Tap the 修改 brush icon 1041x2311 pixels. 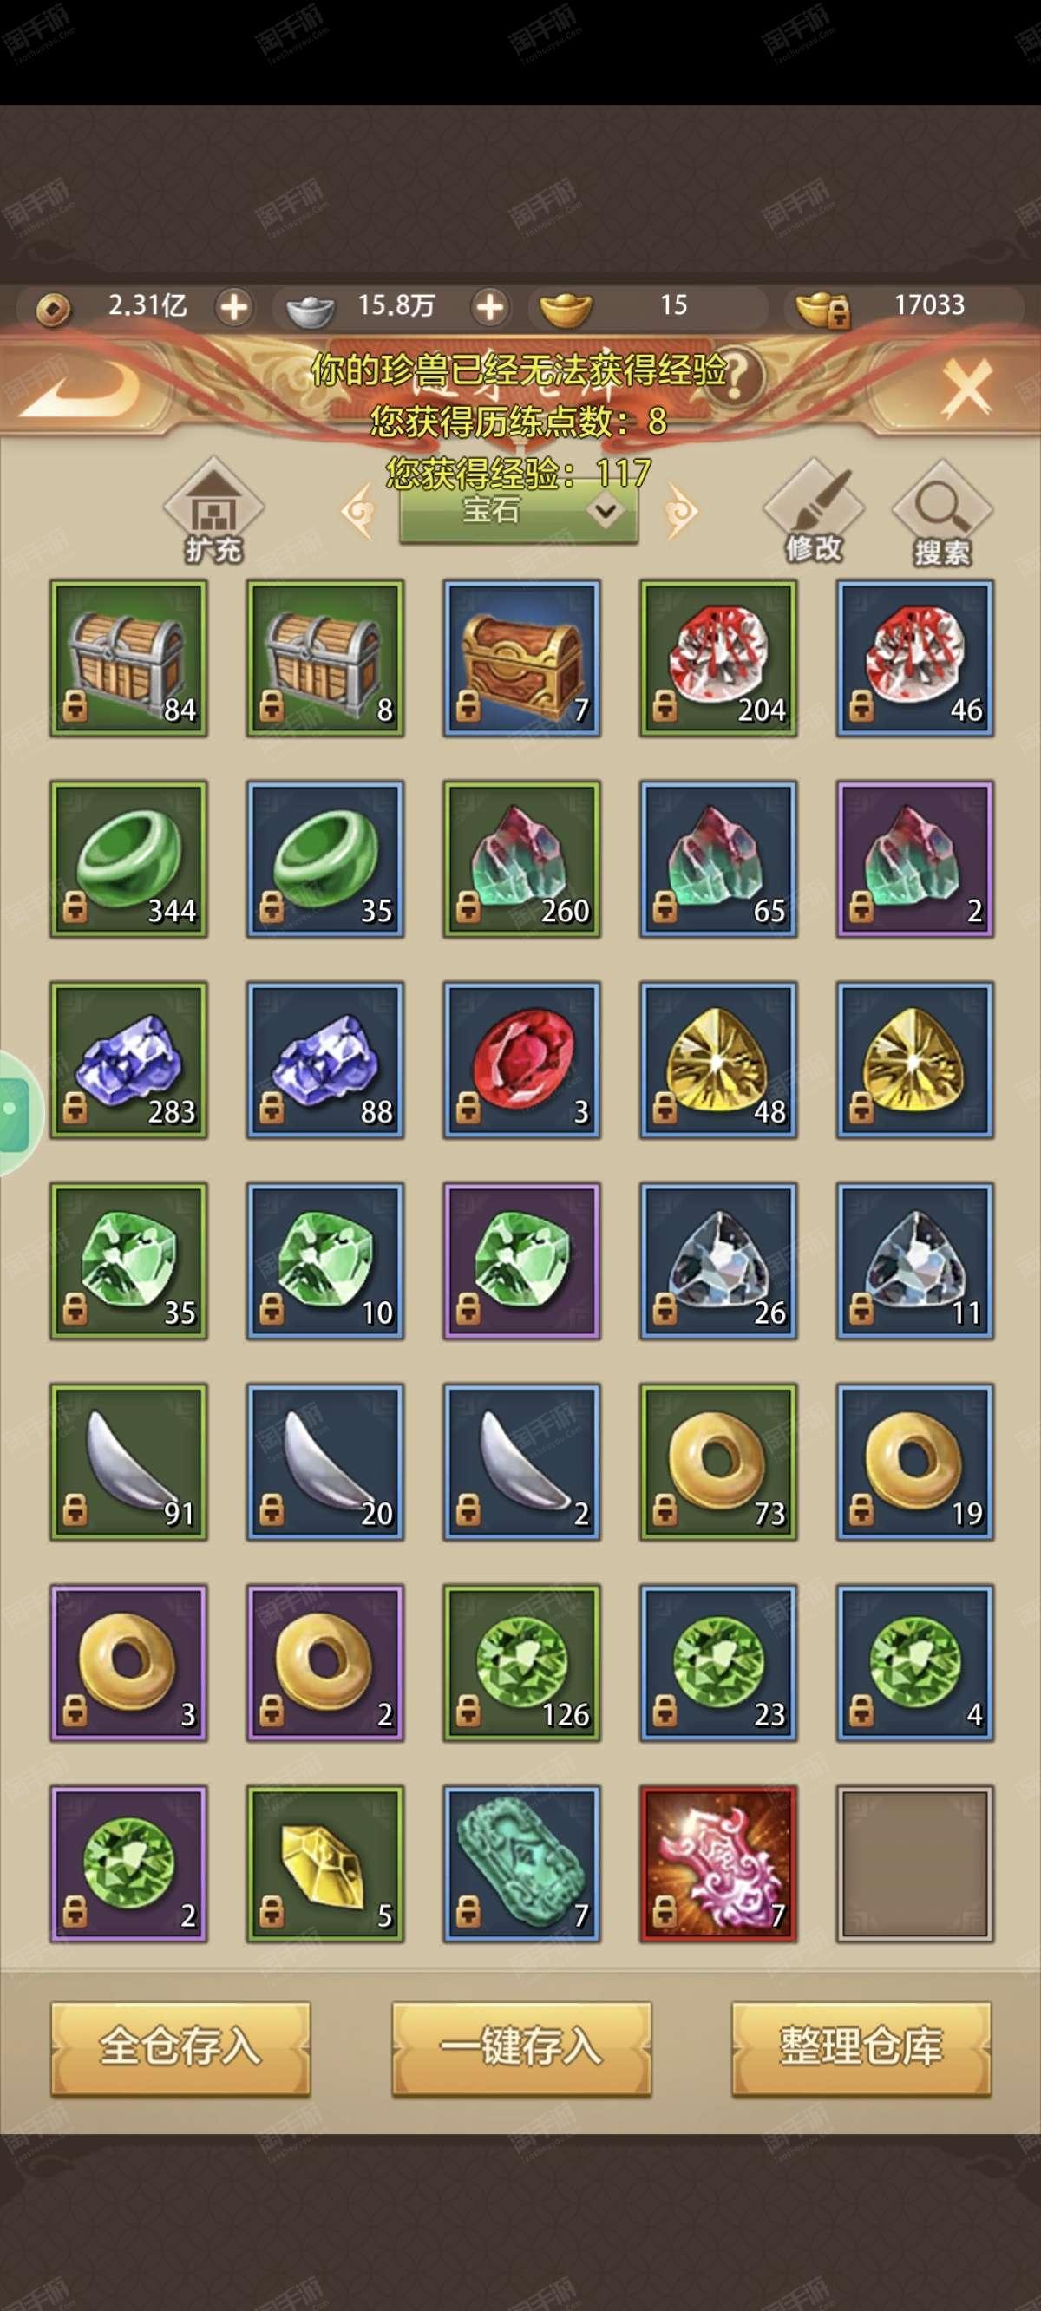[x=813, y=511]
